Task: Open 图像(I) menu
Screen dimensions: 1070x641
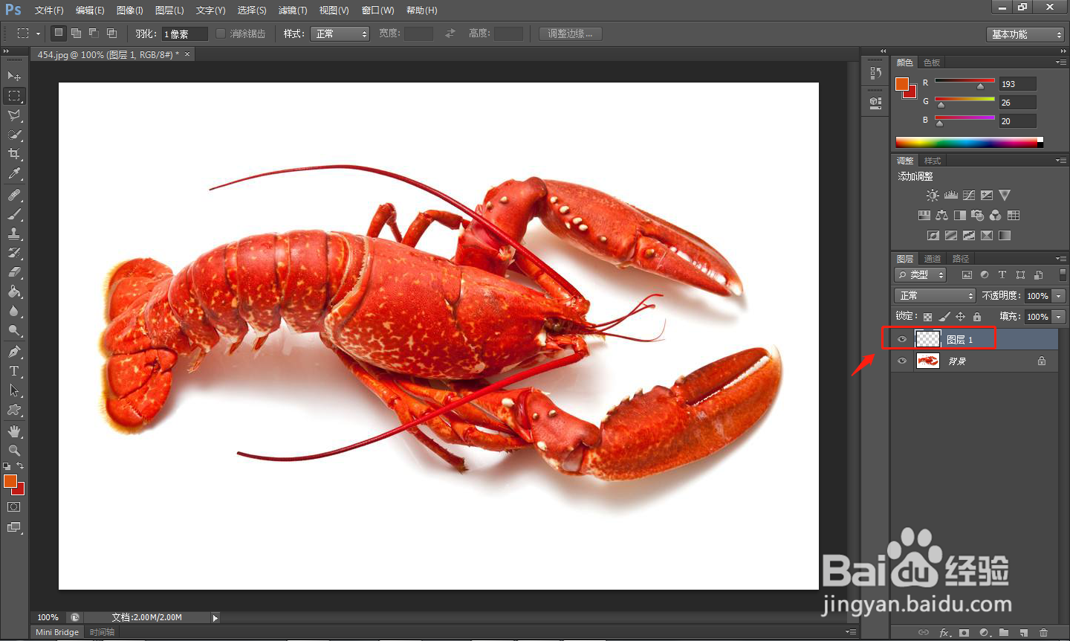Action: click(x=130, y=10)
